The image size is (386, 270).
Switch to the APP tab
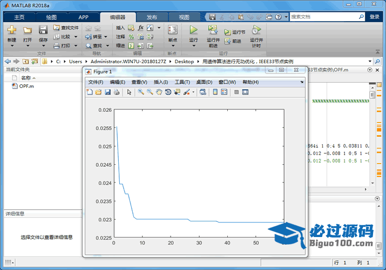(x=84, y=17)
